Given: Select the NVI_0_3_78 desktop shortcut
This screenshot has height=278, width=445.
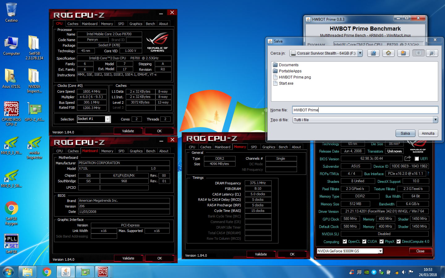Looking at the screenshot, I should click(11, 145).
